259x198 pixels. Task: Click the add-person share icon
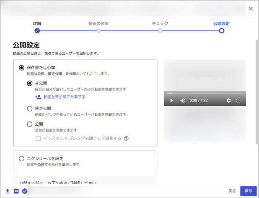[38, 97]
